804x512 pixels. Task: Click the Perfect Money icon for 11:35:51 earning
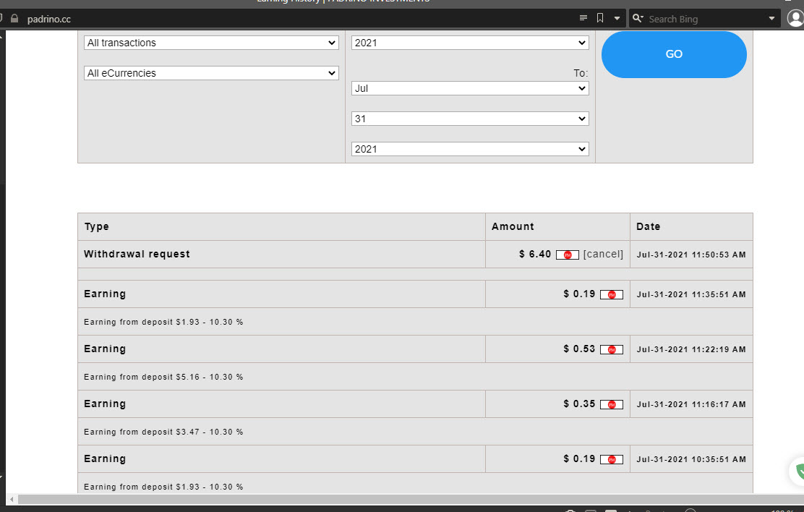coord(612,294)
